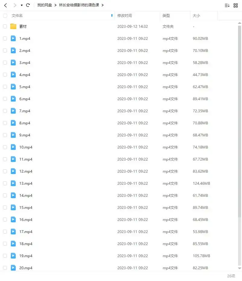Open the 素材 folder icon

(13, 26)
